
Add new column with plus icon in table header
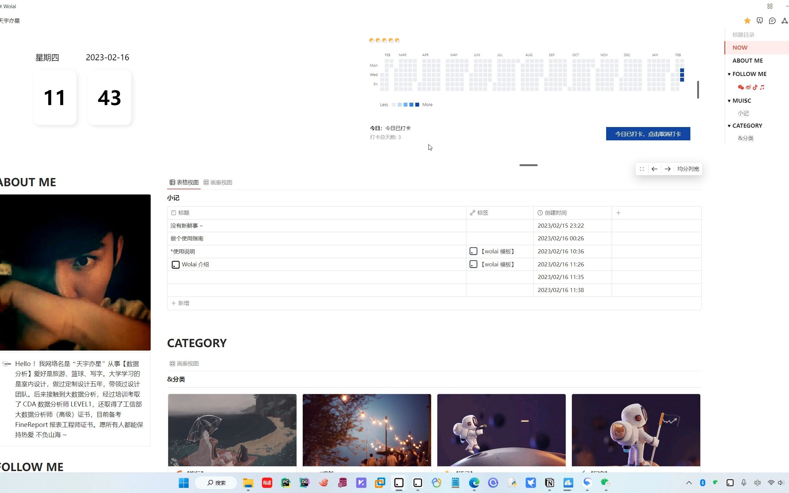618,213
